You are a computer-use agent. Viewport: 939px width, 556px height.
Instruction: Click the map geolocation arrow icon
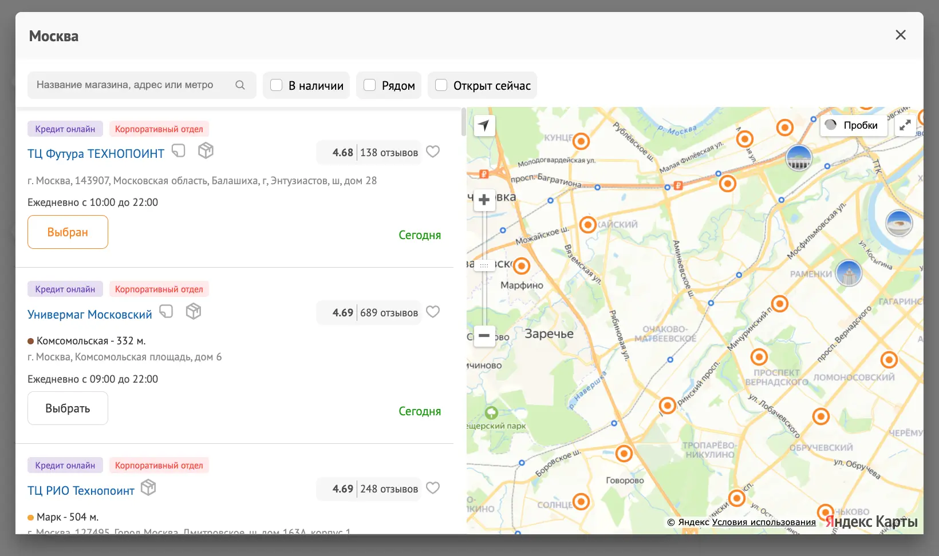point(484,125)
